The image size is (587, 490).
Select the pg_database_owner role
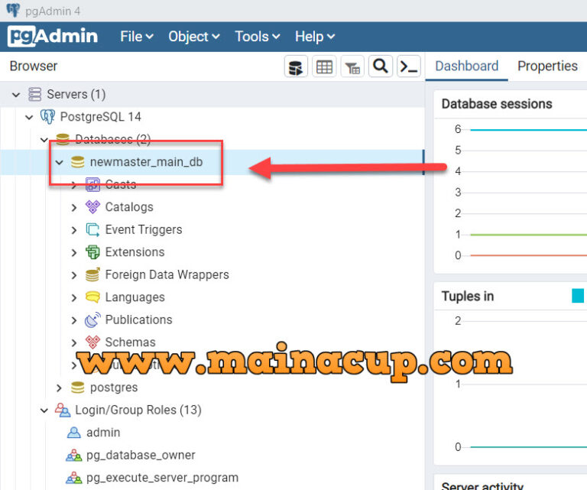[x=140, y=456]
